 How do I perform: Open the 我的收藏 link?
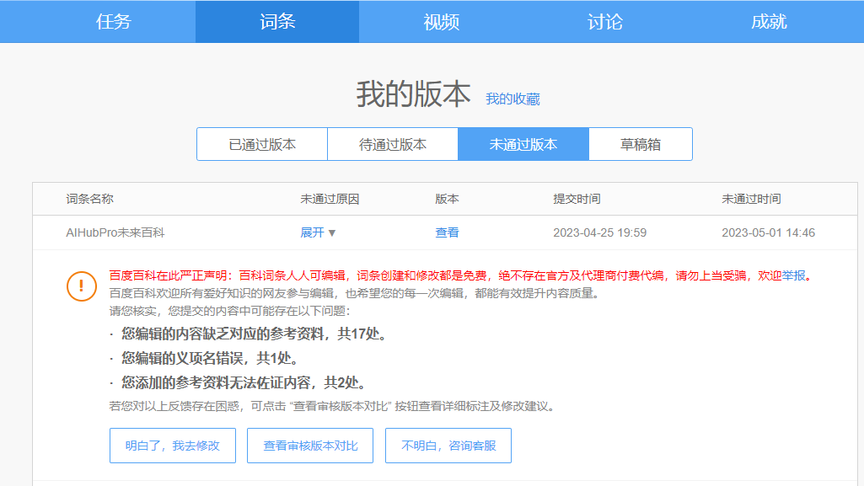pos(512,99)
